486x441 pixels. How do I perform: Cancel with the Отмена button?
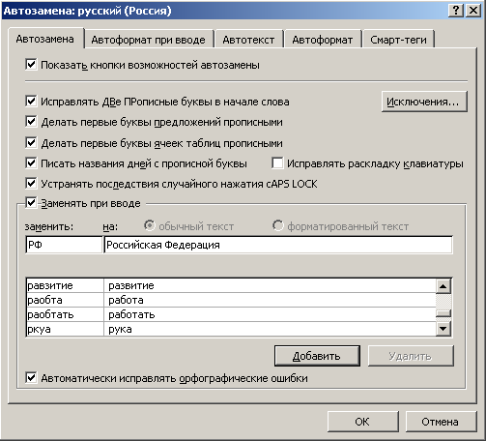(441, 422)
